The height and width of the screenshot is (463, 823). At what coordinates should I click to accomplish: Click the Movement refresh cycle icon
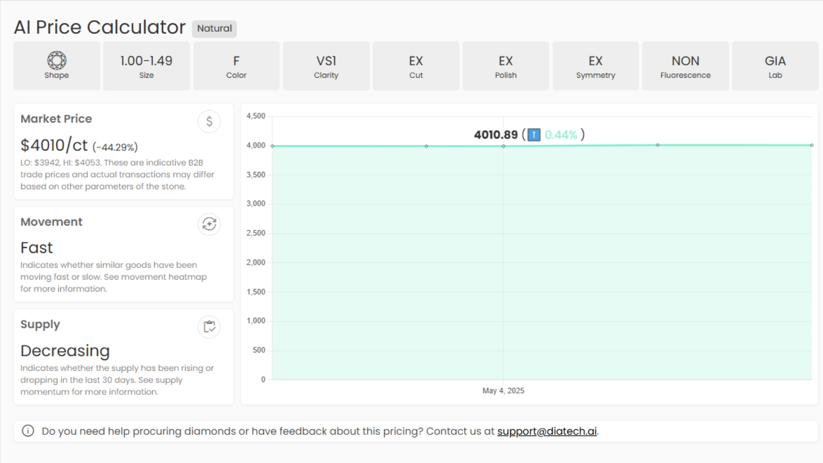[x=209, y=224]
